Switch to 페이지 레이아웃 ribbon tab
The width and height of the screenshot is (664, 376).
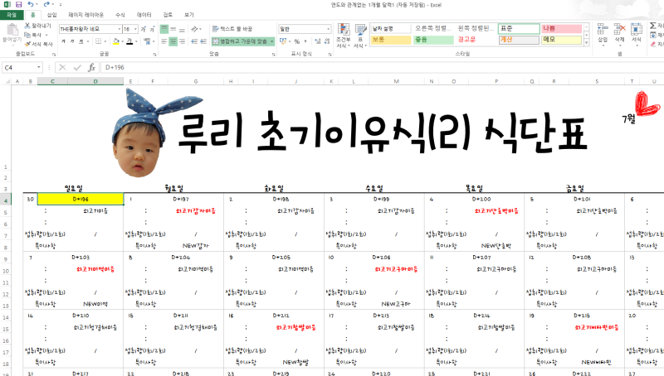pyautogui.click(x=86, y=15)
